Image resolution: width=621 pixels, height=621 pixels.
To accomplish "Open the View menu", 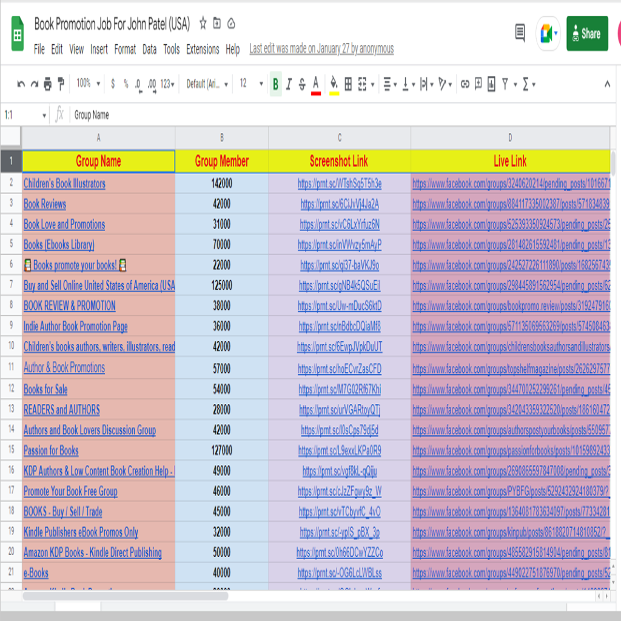I will pyautogui.click(x=76, y=49).
